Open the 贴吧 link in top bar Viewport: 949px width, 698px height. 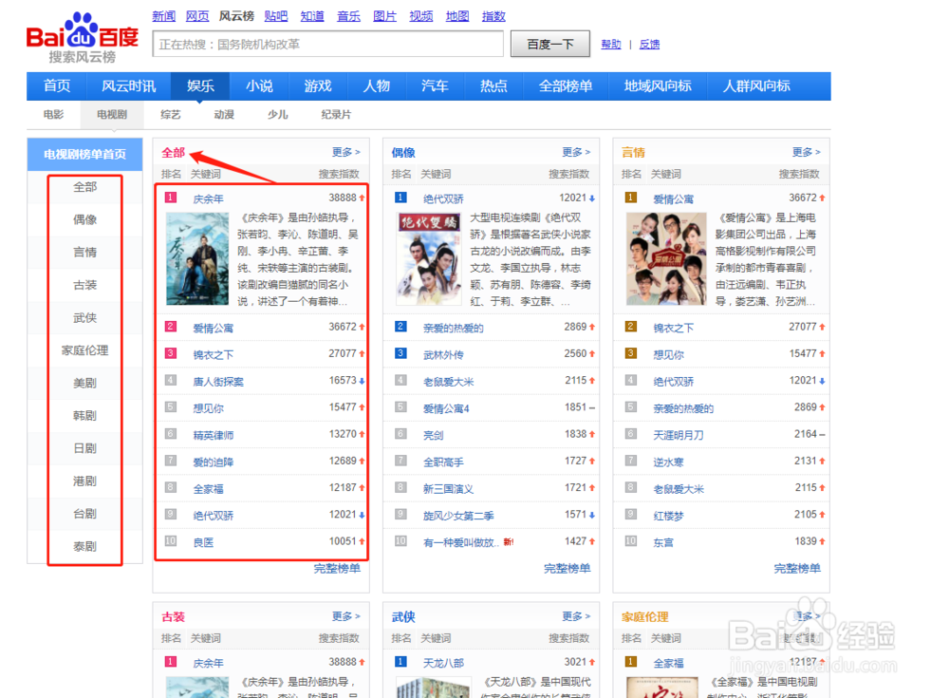point(276,16)
